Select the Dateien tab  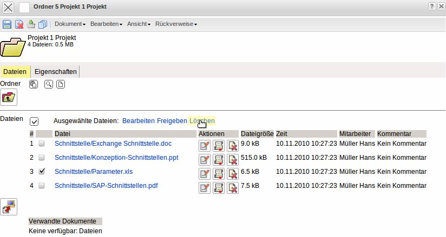15,71
